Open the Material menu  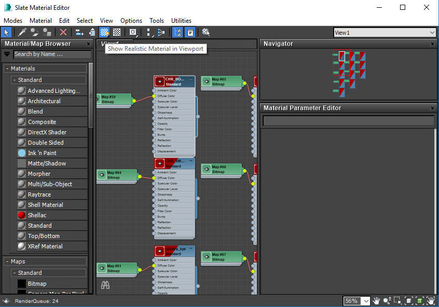(x=40, y=21)
